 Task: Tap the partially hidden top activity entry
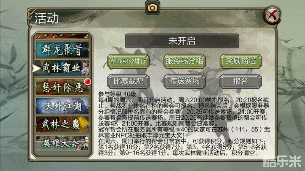tap(62, 36)
